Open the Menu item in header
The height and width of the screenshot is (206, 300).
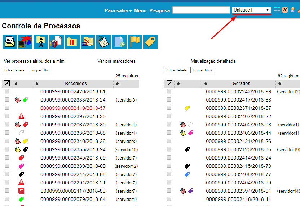point(140,10)
